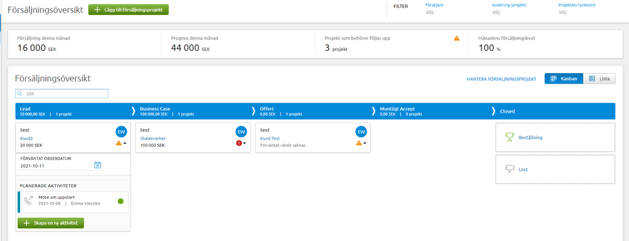The height and width of the screenshot is (241, 629).
Task: Expand the Kund Test card details arrow
Action: [365, 143]
